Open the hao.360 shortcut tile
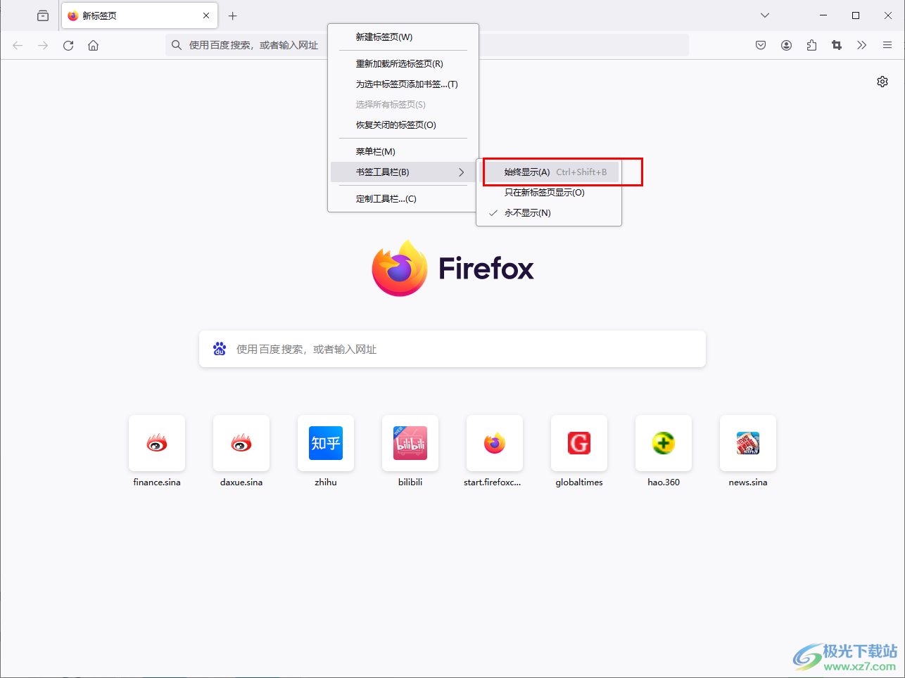This screenshot has height=678, width=905. [664, 443]
